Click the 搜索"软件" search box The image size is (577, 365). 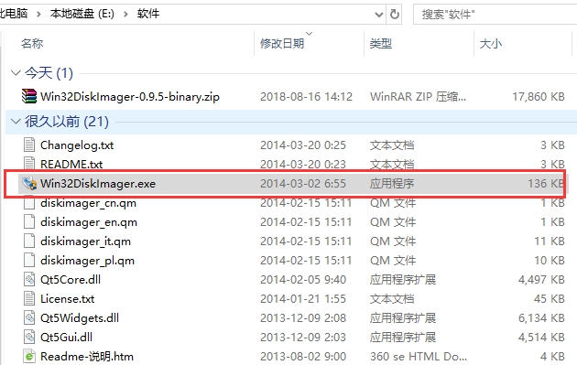(495, 15)
